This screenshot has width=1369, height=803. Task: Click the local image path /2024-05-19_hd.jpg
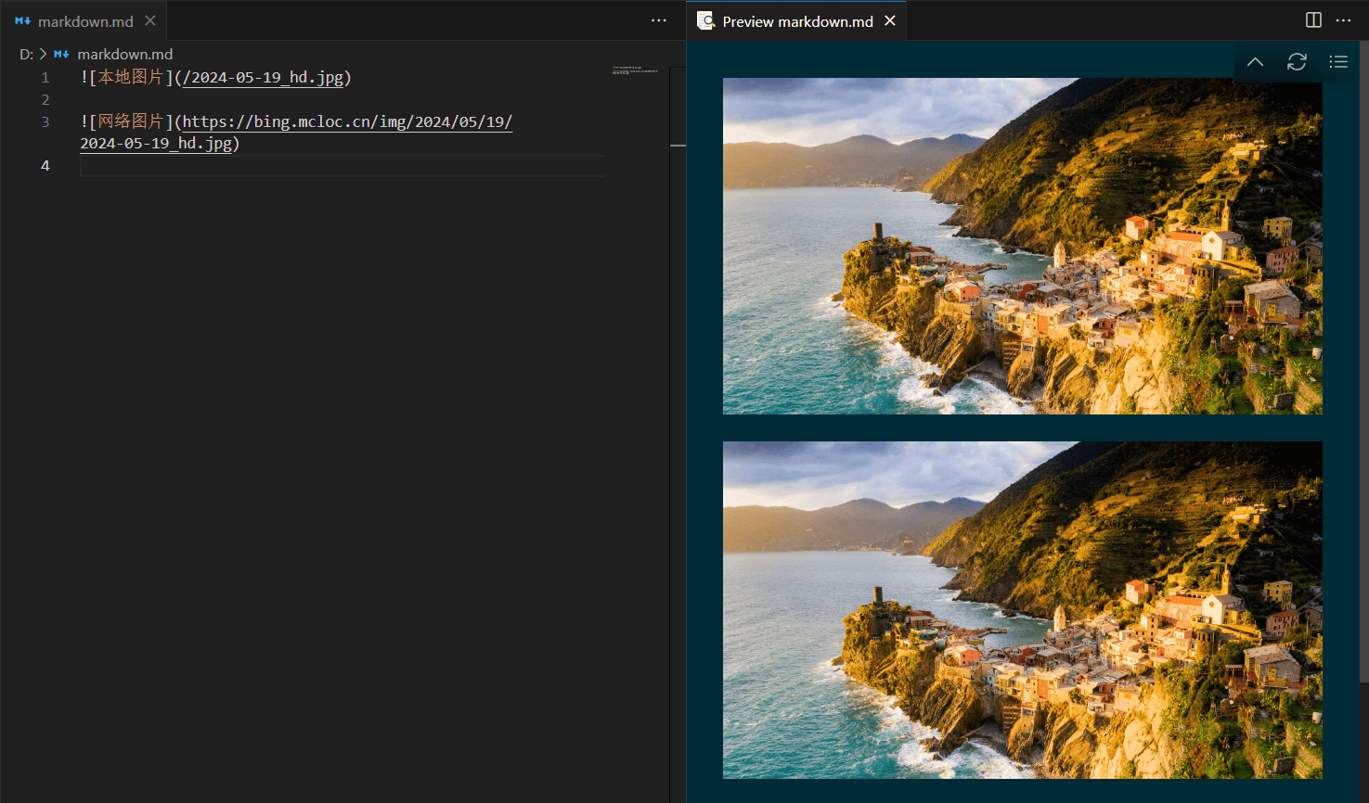click(x=263, y=78)
